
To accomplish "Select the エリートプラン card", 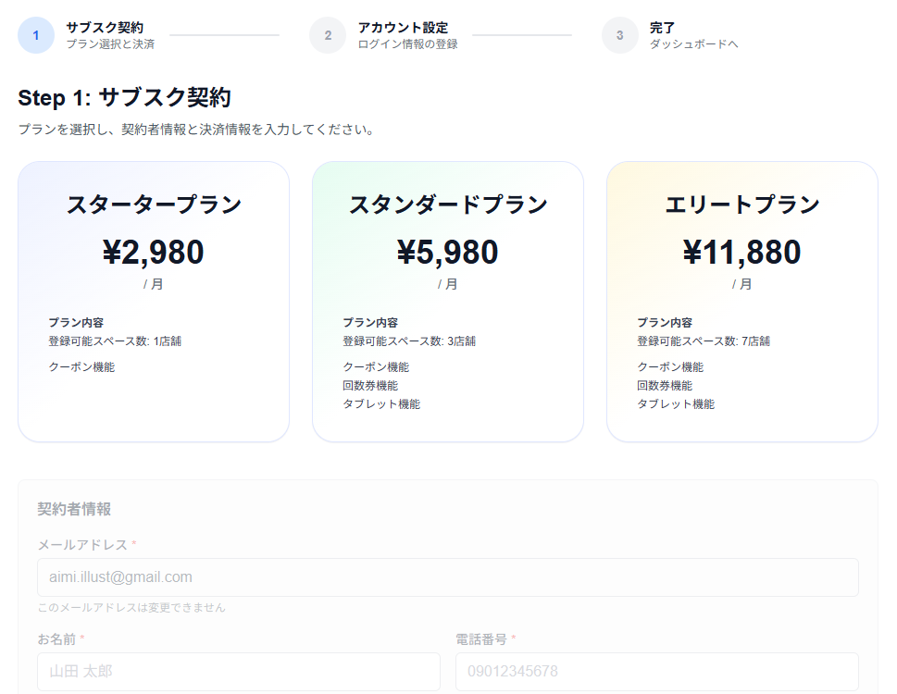I will coord(742,302).
